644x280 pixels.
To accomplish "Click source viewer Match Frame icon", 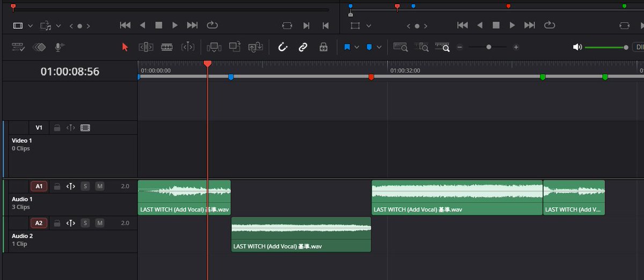I will click(x=287, y=25).
